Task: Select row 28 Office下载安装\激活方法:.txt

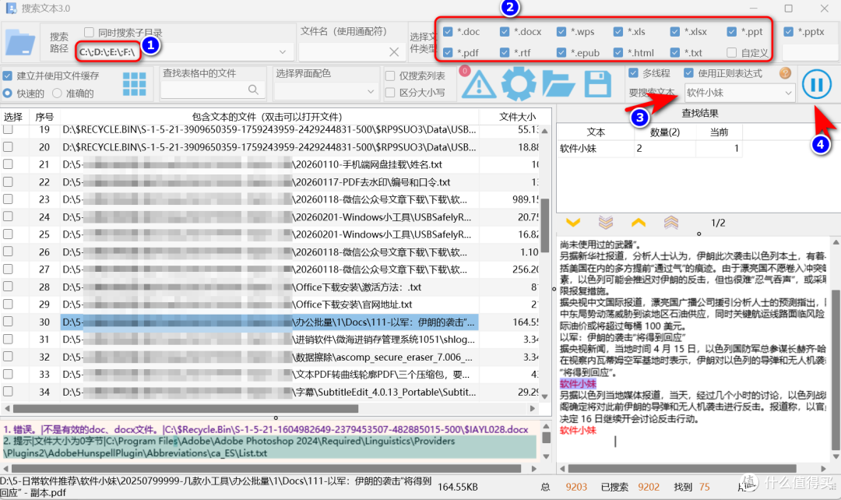Action: [x=269, y=287]
